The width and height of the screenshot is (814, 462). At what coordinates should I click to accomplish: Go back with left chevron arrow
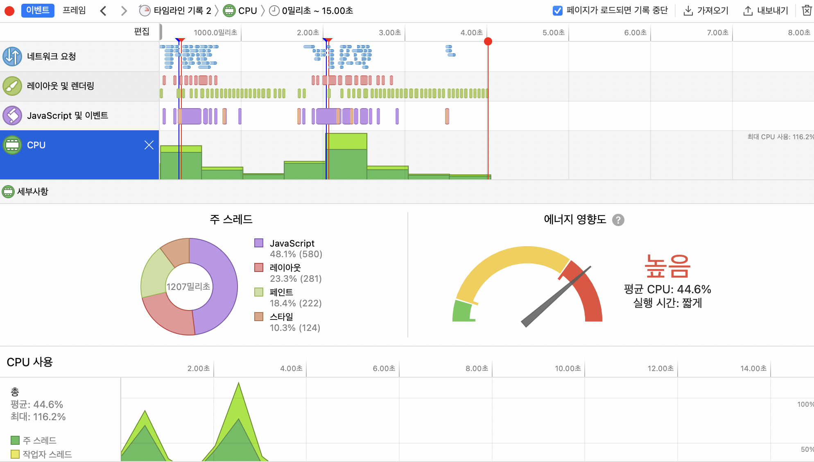103,11
